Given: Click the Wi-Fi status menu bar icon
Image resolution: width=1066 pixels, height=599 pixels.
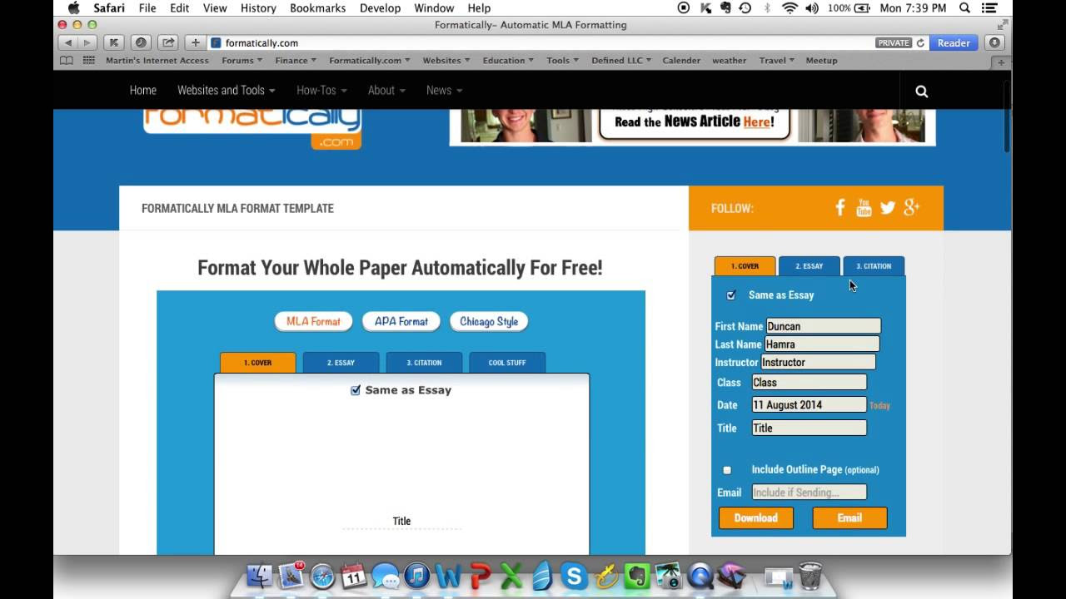Looking at the screenshot, I should 790,8.
